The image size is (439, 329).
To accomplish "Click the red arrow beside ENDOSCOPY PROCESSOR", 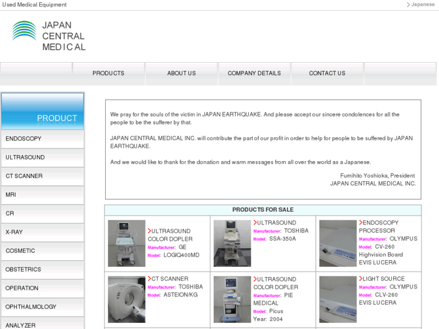I will [361, 223].
